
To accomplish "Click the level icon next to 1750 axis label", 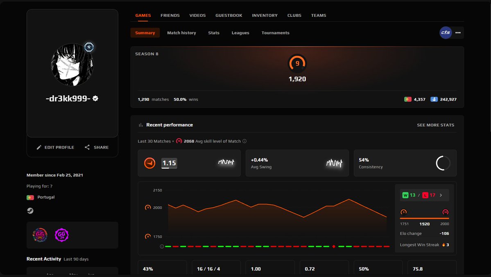I will [x=148, y=236].
